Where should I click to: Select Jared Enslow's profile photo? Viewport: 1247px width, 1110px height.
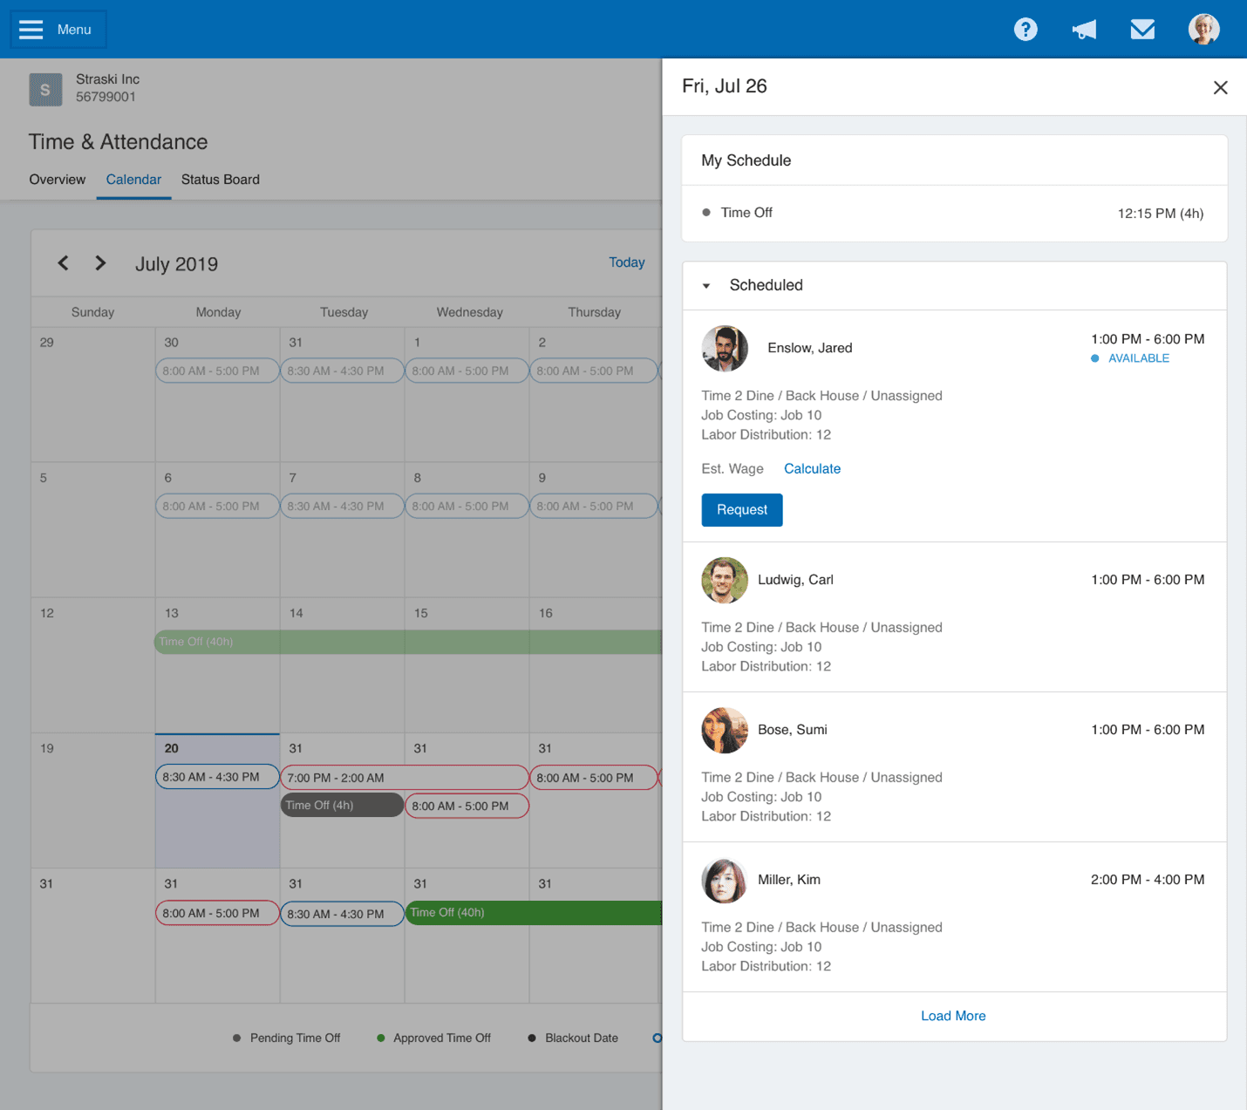[x=725, y=349]
